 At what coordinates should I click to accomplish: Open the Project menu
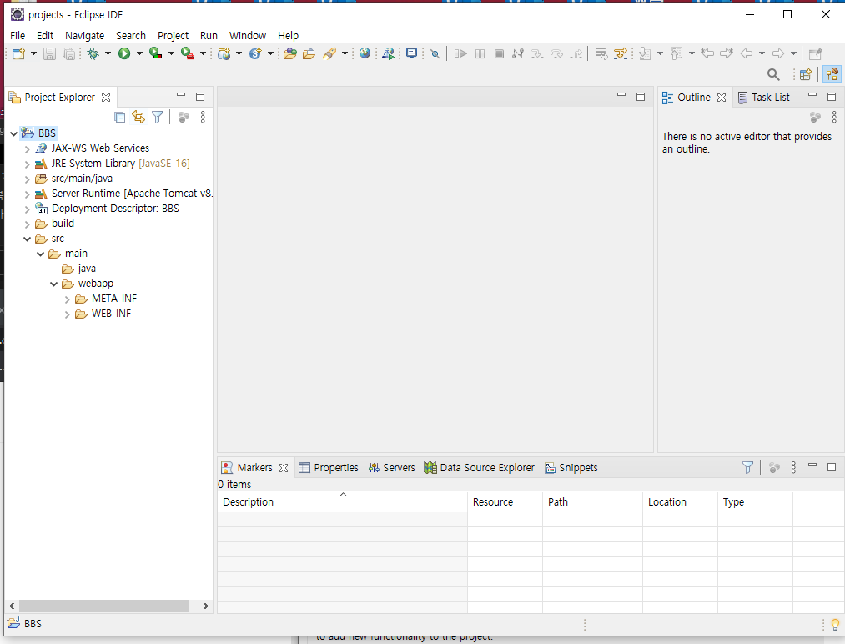[173, 36]
